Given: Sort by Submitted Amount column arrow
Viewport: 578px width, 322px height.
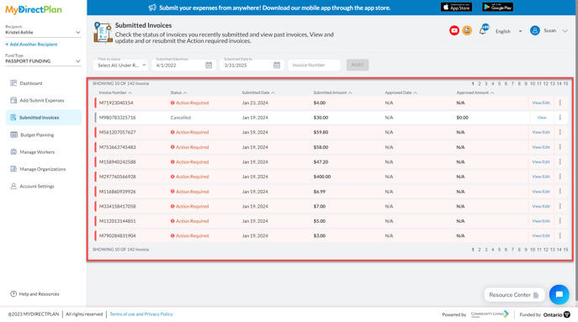Looking at the screenshot, I should coord(350,92).
